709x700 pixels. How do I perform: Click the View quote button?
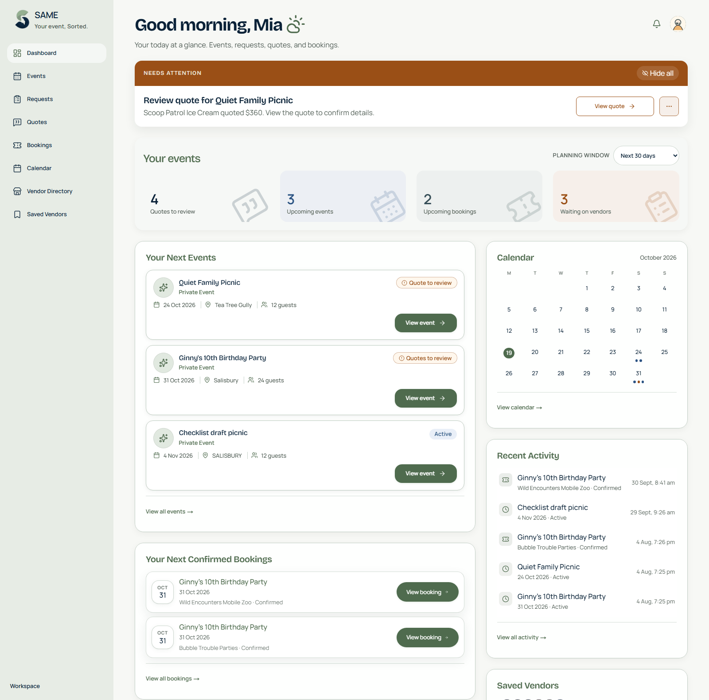pos(615,106)
